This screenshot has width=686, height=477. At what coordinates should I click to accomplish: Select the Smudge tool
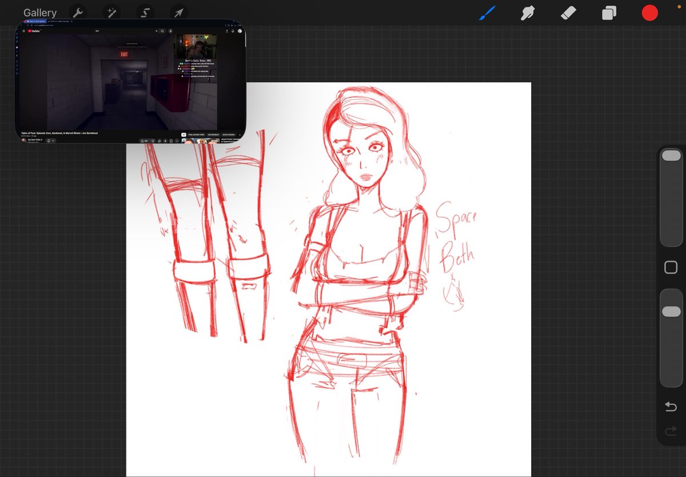click(x=528, y=13)
